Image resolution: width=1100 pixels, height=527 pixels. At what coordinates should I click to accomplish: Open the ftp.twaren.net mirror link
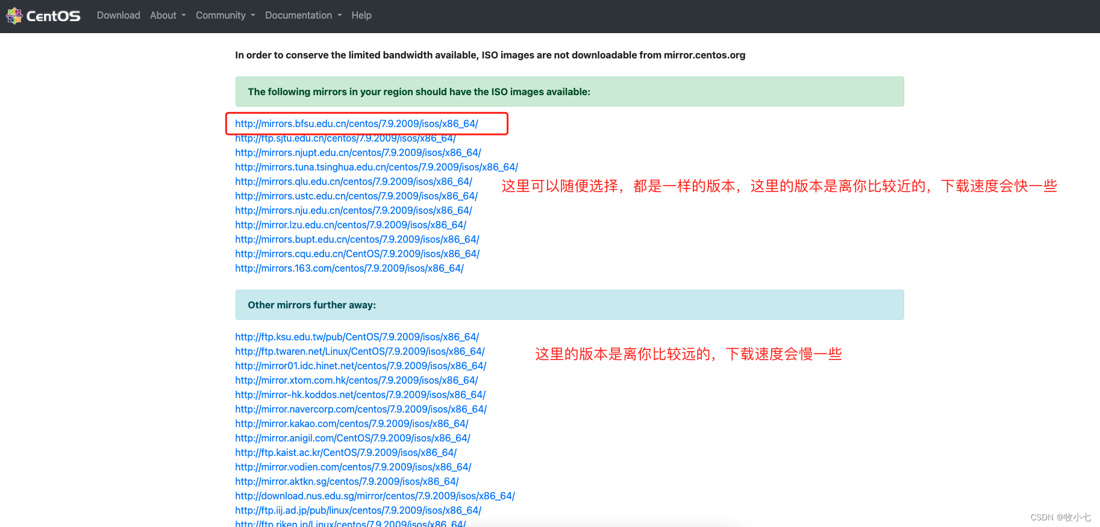point(360,351)
